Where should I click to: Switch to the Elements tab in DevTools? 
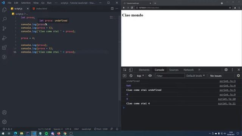(144, 70)
